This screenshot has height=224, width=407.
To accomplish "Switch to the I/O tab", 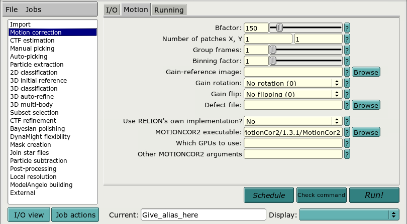I will click(x=112, y=10).
